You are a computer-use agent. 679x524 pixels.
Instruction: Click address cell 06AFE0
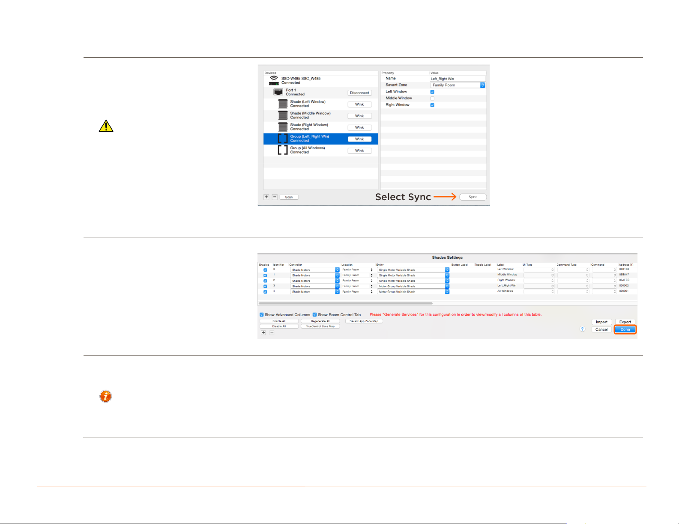point(624,280)
